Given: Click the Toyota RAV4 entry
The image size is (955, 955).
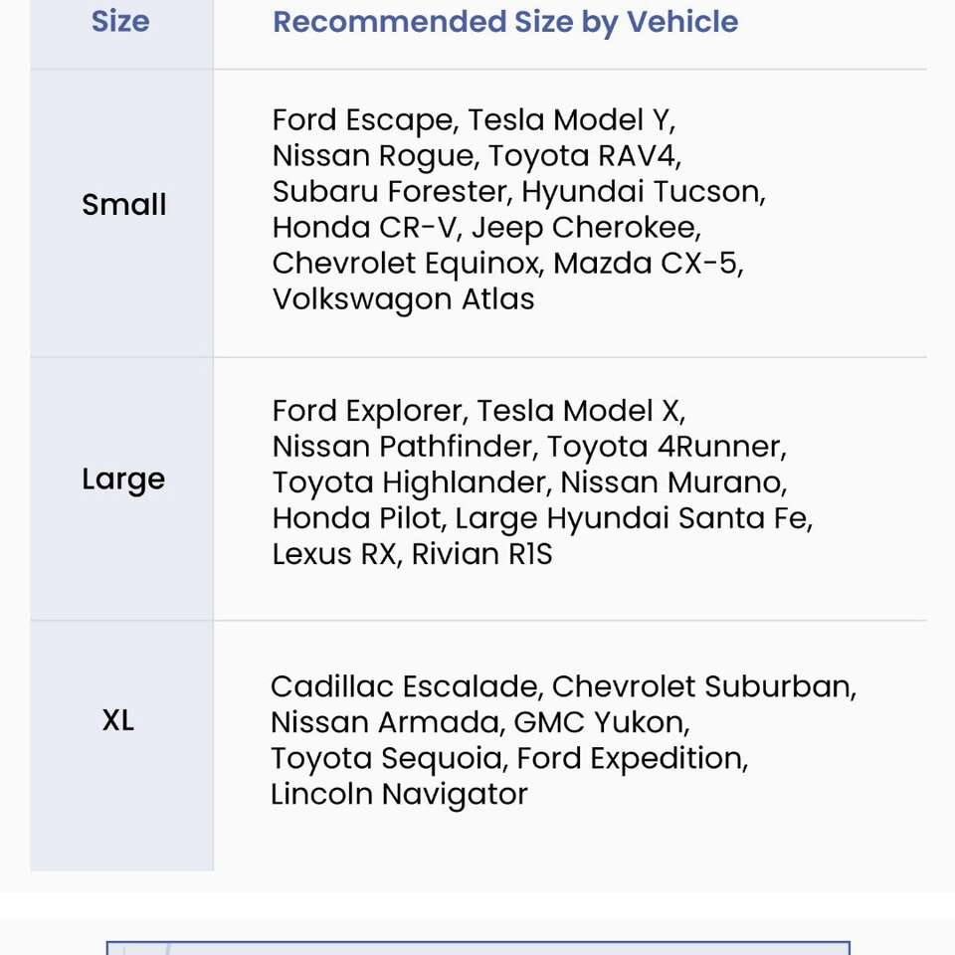Looking at the screenshot, I should click(584, 156).
